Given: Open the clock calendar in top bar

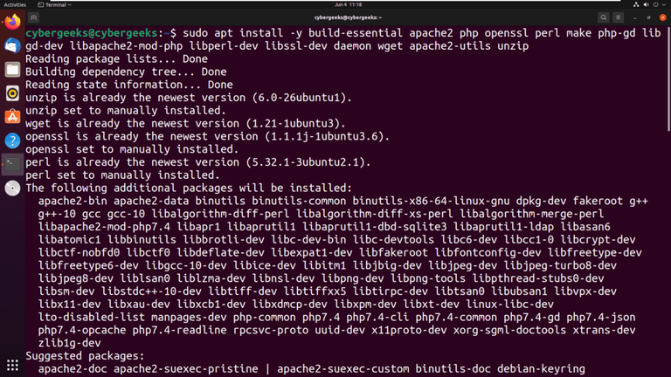Looking at the screenshot, I should pos(348,4).
